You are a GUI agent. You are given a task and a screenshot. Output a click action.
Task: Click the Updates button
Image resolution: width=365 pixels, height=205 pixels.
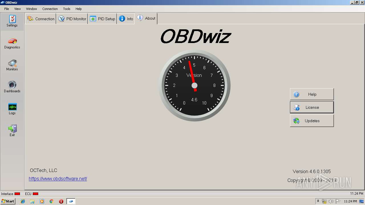[x=312, y=121]
